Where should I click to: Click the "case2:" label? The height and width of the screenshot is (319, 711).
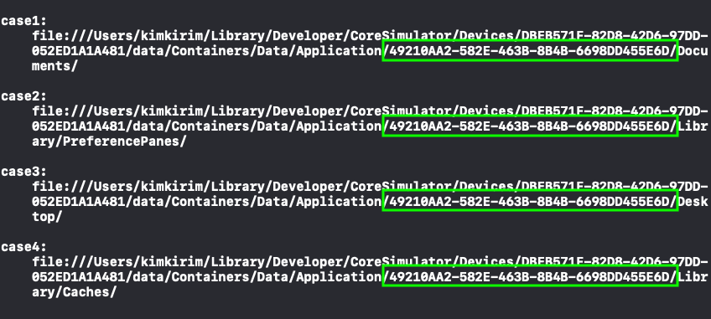(23, 96)
